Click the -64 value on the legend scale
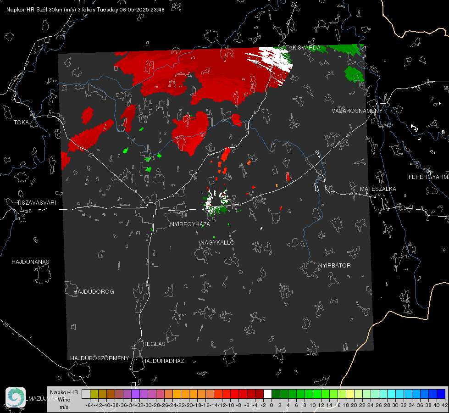This screenshot has height=413, width=449. pyautogui.click(x=90, y=405)
